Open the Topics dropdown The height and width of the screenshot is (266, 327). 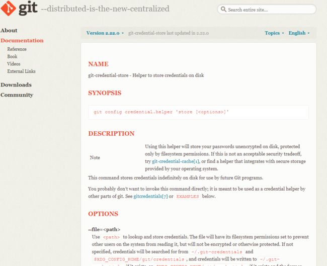pyautogui.click(x=274, y=33)
